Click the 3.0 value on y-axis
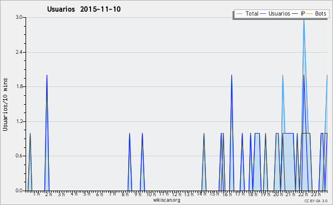Screen dimensions: 333x205 pos(19,17)
